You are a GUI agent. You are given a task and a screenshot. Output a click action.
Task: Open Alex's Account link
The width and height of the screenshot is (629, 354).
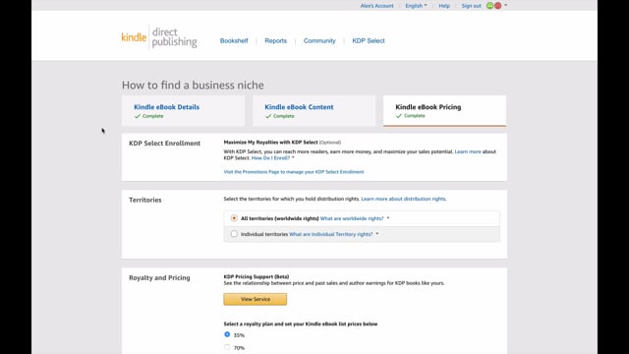[376, 6]
